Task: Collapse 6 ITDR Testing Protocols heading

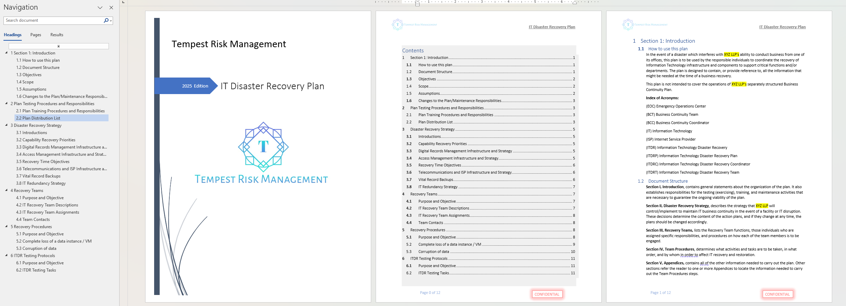Action: click(x=6, y=255)
